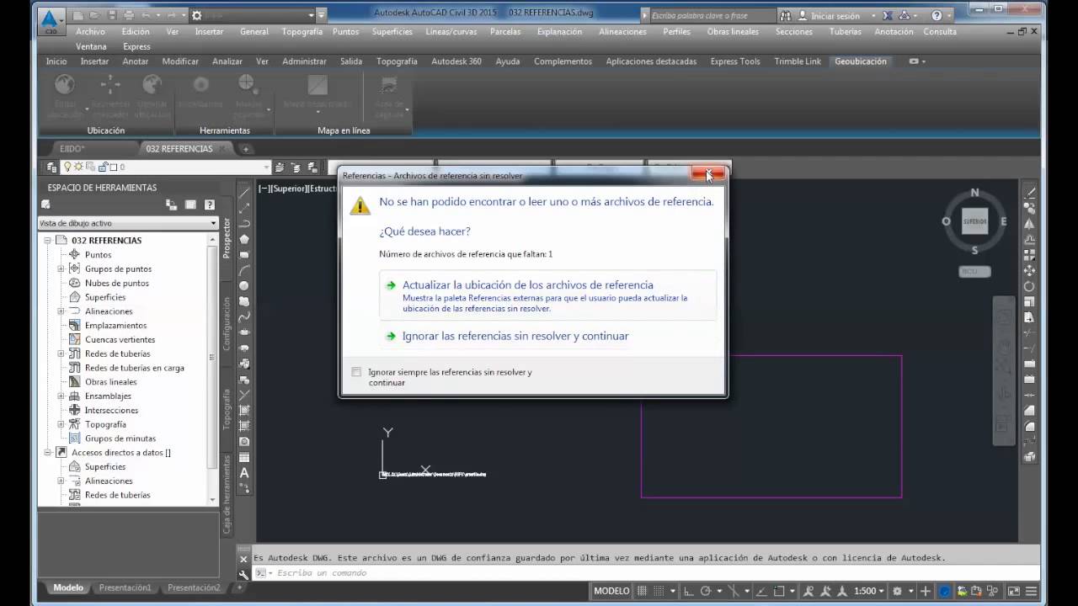1078x606 pixels.
Task: Toggle object snap tracking in the status bar
Action: pyautogui.click(x=763, y=591)
